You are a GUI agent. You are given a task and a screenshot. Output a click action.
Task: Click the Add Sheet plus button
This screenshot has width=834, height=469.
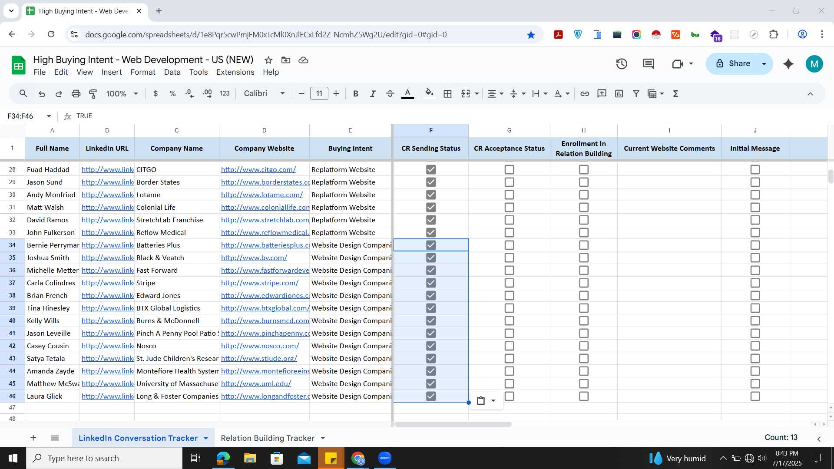[x=33, y=438]
